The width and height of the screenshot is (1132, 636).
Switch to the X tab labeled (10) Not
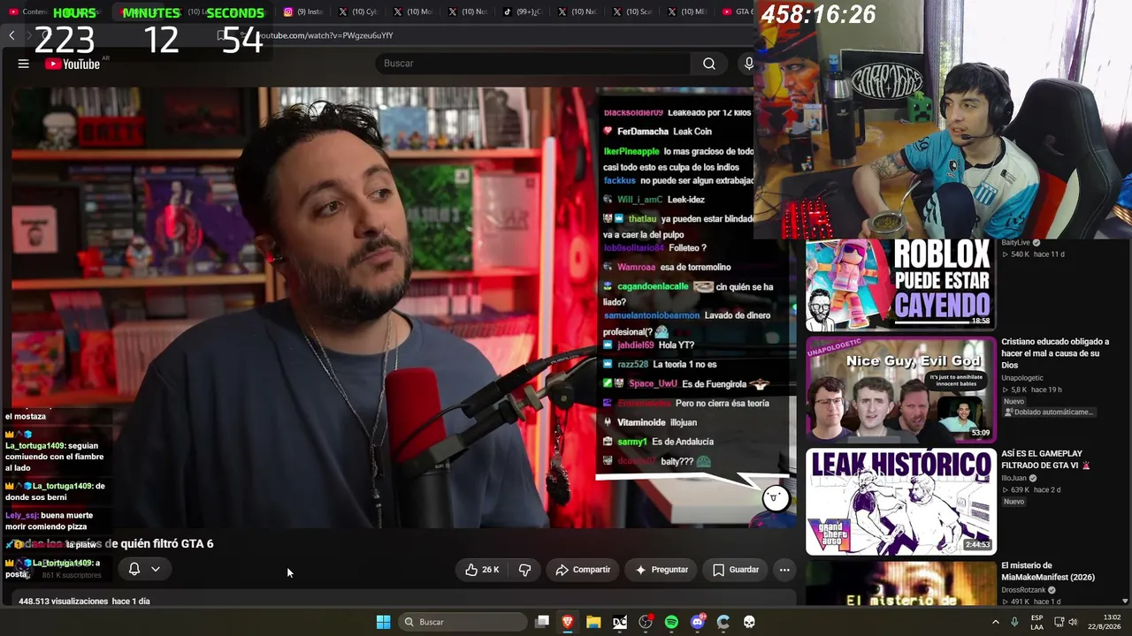pyautogui.click(x=467, y=11)
